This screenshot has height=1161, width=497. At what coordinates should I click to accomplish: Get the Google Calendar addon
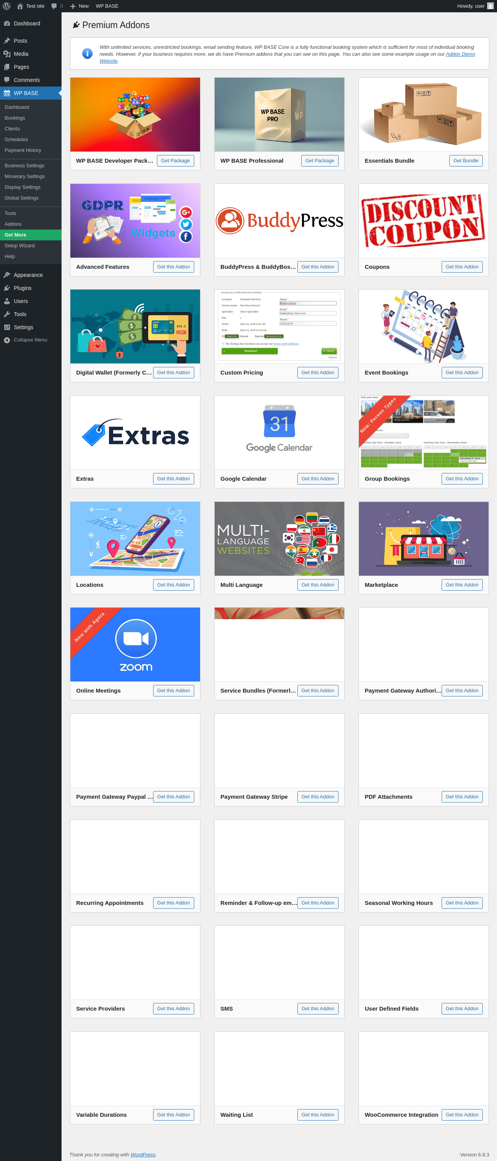tap(317, 479)
